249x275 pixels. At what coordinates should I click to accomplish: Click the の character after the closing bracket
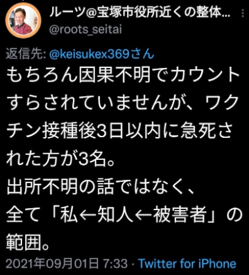point(234,215)
